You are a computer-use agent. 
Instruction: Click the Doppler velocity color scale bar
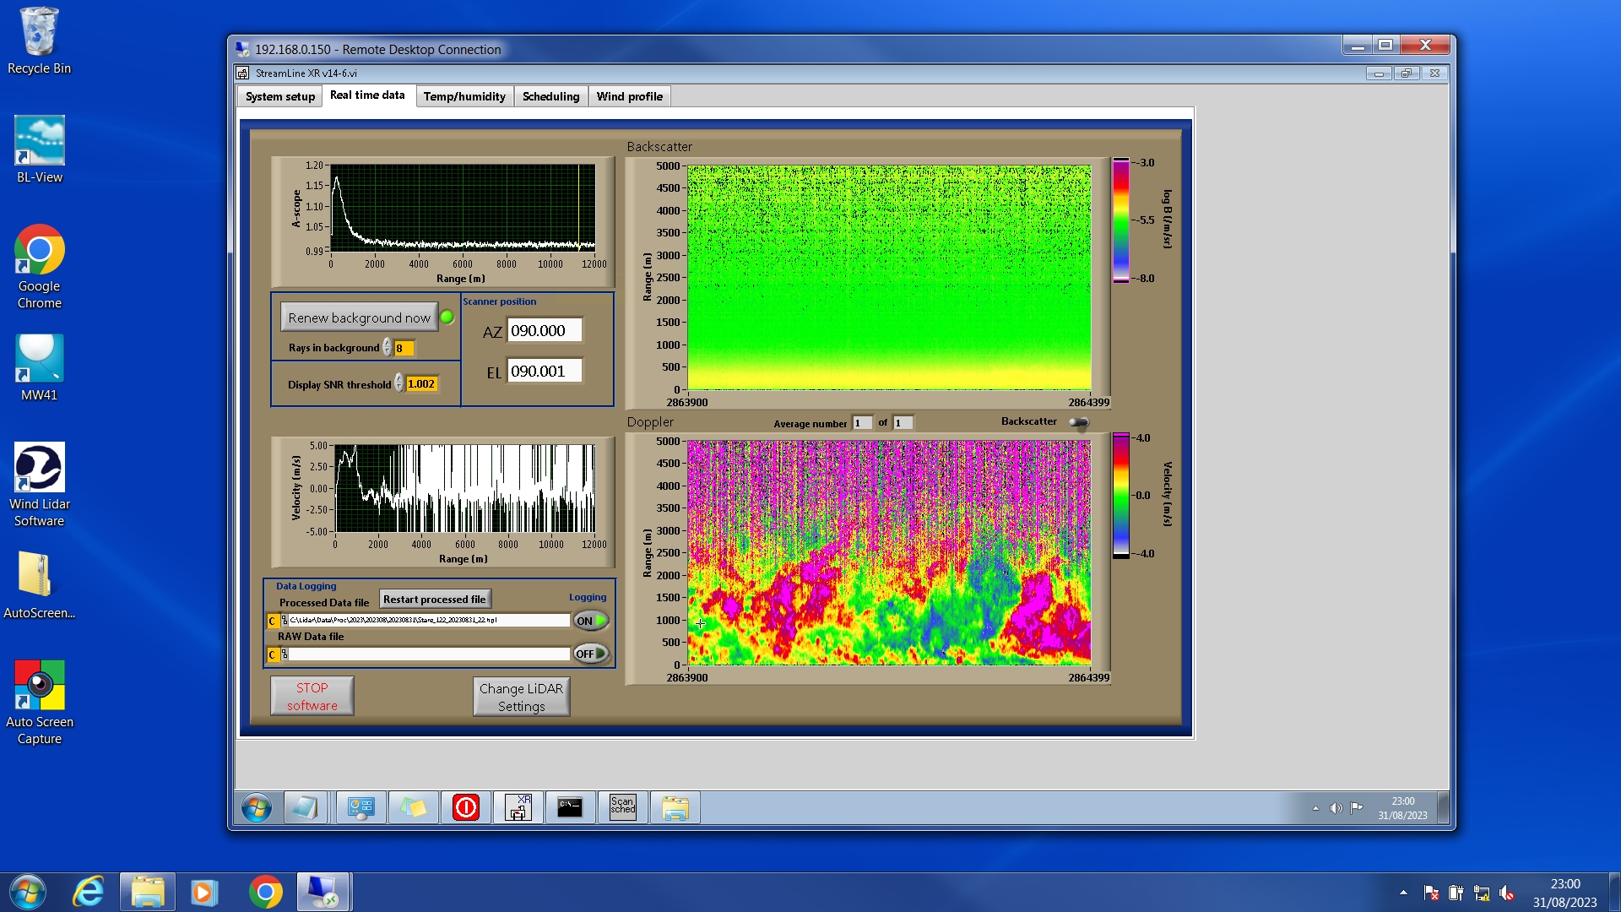click(1120, 496)
